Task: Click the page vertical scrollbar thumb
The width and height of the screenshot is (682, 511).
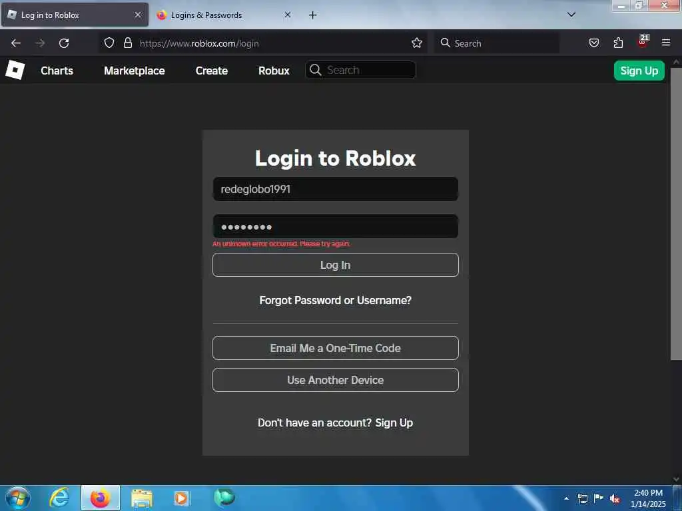Action: (676, 214)
